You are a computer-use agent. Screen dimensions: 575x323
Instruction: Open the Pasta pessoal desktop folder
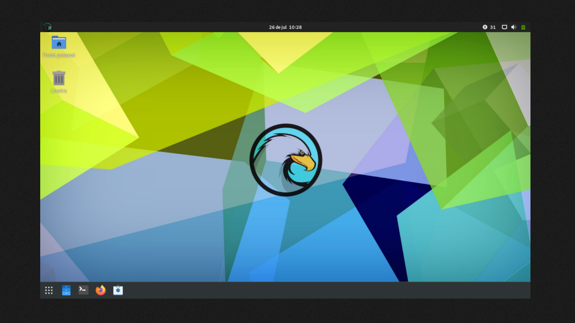pyautogui.click(x=59, y=46)
